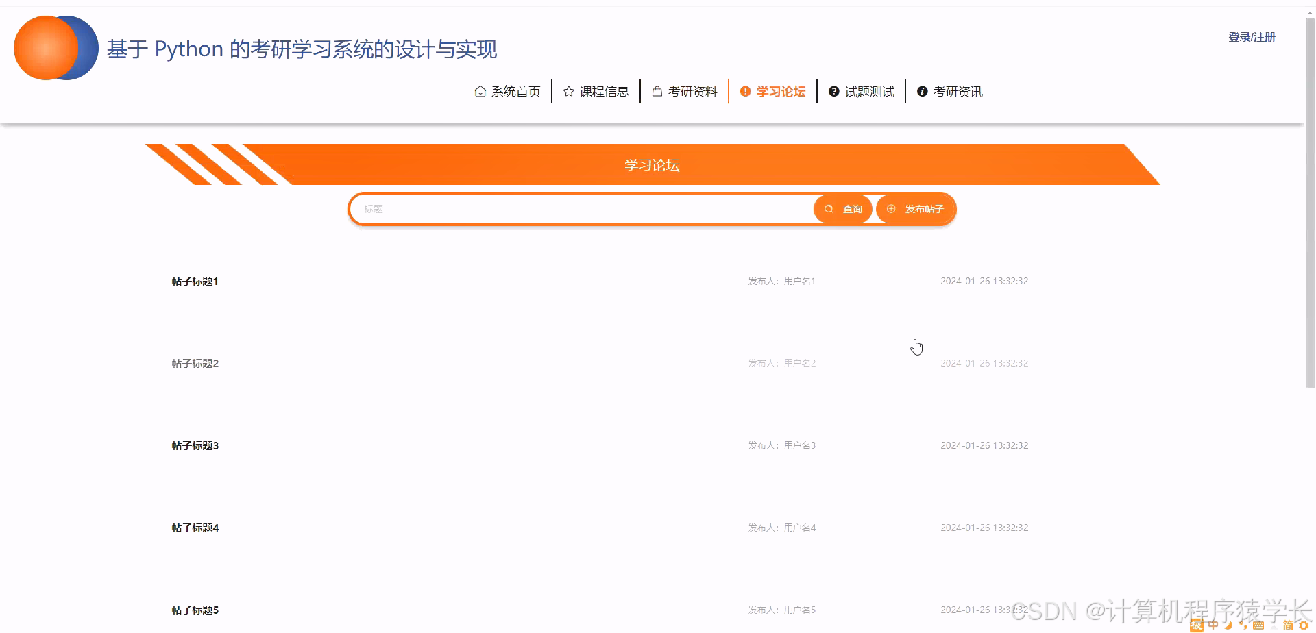The image size is (1316, 633).
Task: Click the 简 simplified Chinese toggle icon
Action: pyautogui.click(x=1288, y=625)
